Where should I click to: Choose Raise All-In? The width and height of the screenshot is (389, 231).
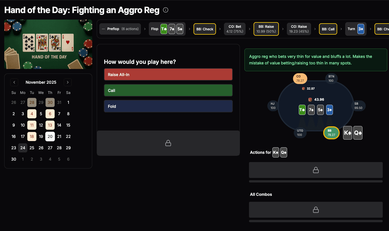(x=168, y=75)
